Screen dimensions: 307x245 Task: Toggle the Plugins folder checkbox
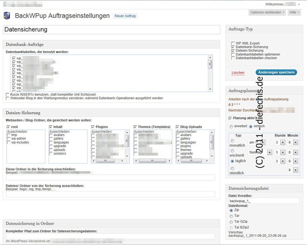point(93,127)
